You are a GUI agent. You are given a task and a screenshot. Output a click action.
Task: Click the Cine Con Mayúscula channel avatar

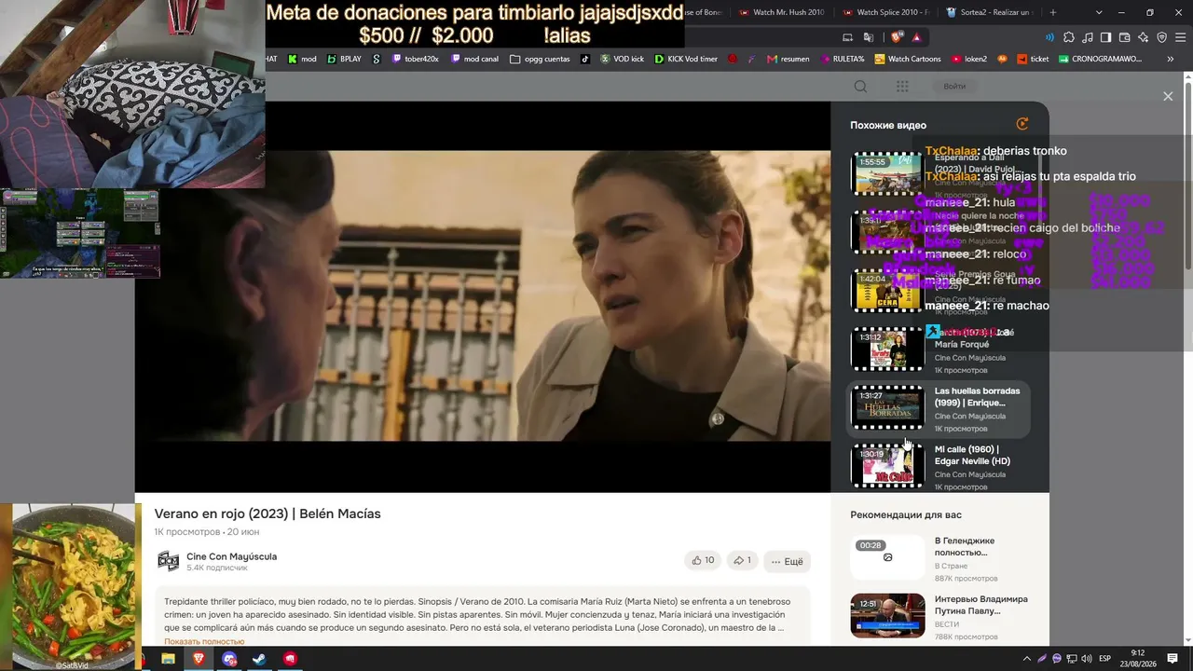click(x=168, y=560)
